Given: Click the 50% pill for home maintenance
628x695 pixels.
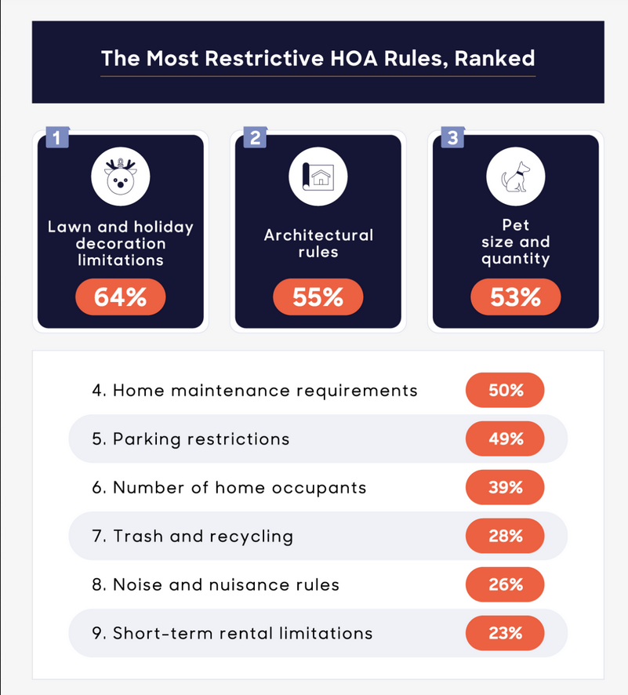Looking at the screenshot, I should click(505, 391).
